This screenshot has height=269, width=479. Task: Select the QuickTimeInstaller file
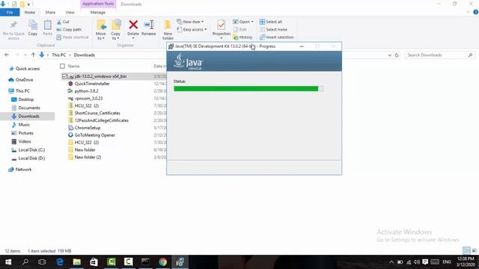click(88, 84)
